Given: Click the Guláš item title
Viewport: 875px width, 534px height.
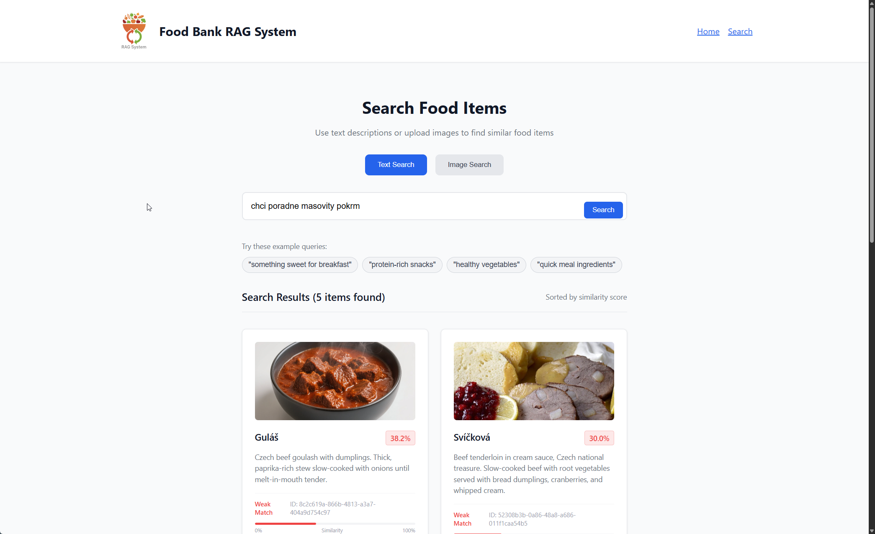Looking at the screenshot, I should [266, 437].
